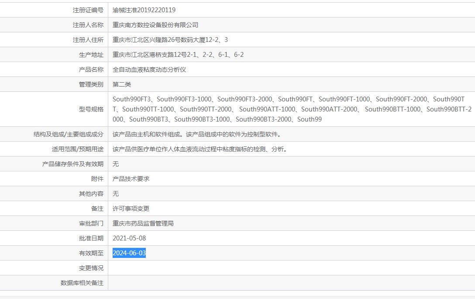Click the 结构及组成/主要组成成分 label
The height and width of the screenshot is (299, 475).
(69, 134)
